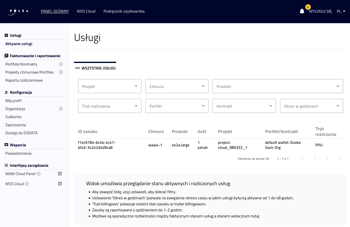The height and width of the screenshot is (227, 350).
Task: Expand the Okres w godzinach dropdown
Action: pyautogui.click(x=311, y=106)
